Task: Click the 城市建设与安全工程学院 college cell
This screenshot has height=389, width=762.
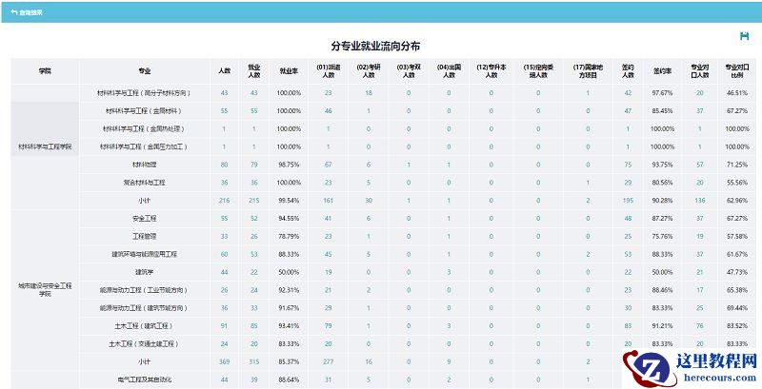Action: (x=45, y=290)
